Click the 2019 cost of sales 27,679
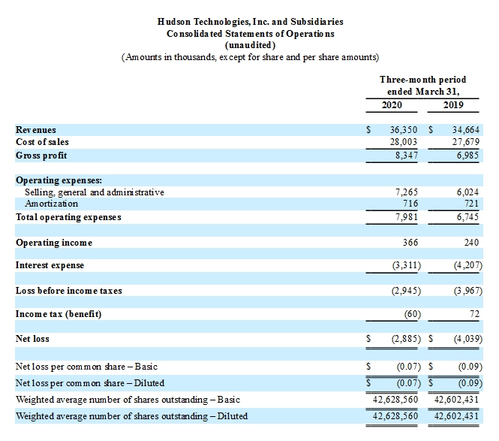The height and width of the screenshot is (441, 499). click(465, 142)
